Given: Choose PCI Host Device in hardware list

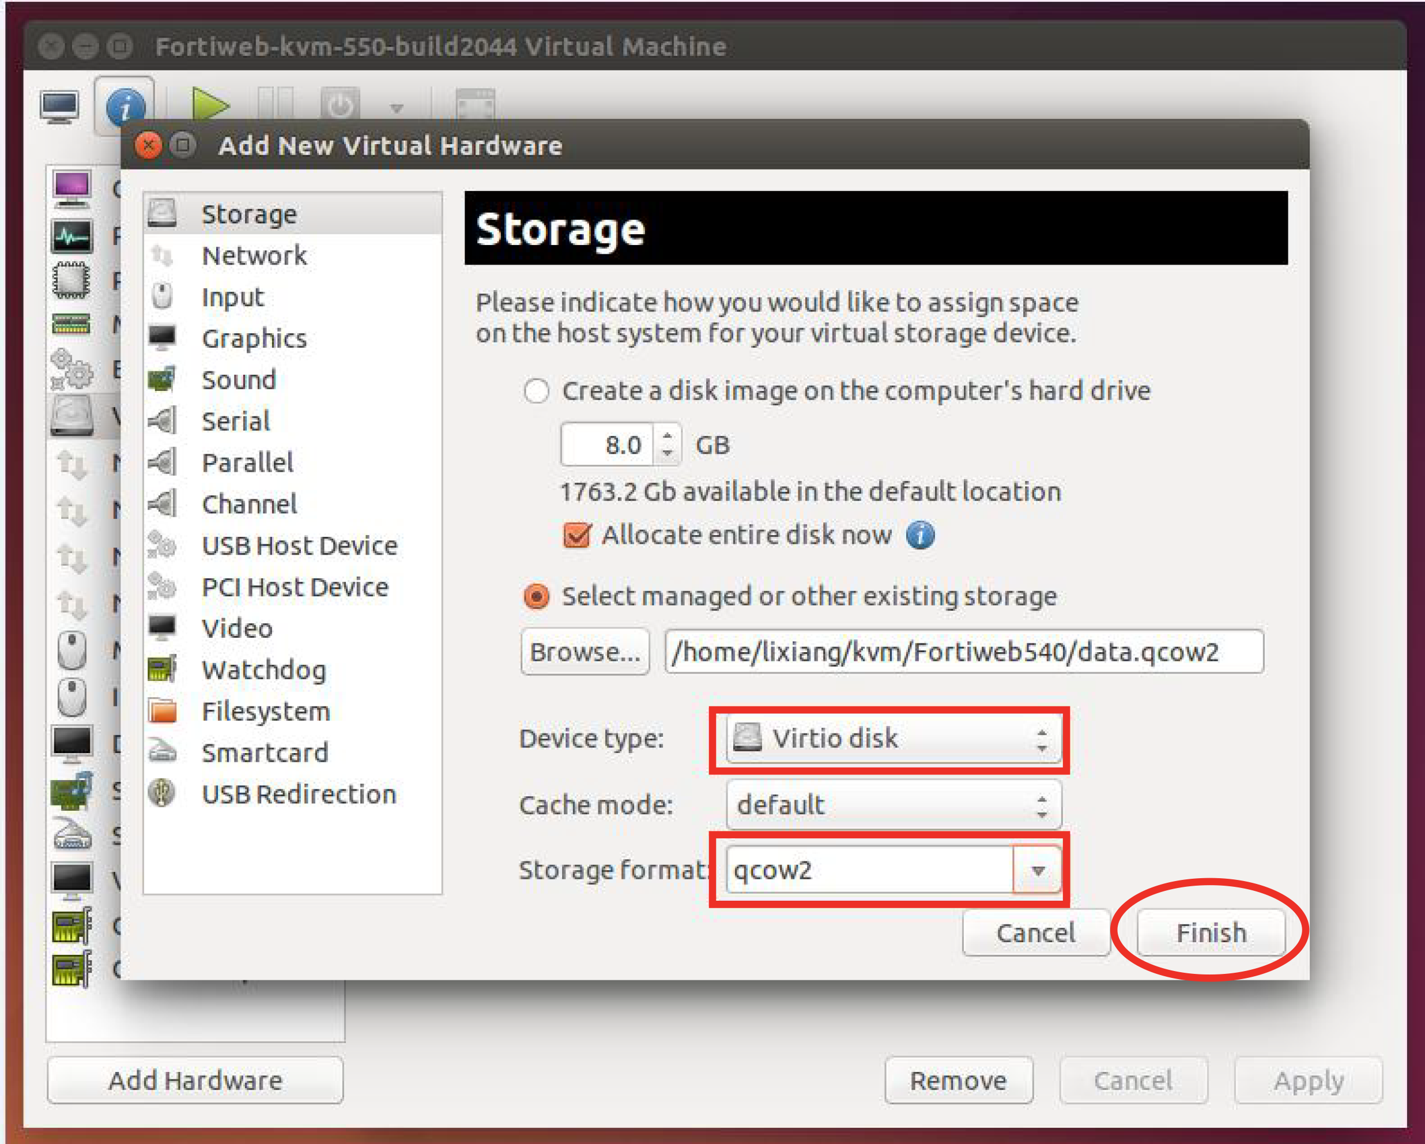Looking at the screenshot, I should point(295,587).
